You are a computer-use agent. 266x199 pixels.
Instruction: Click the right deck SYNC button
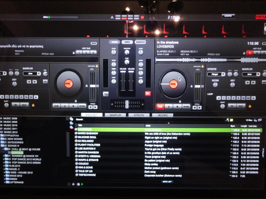point(186,106)
